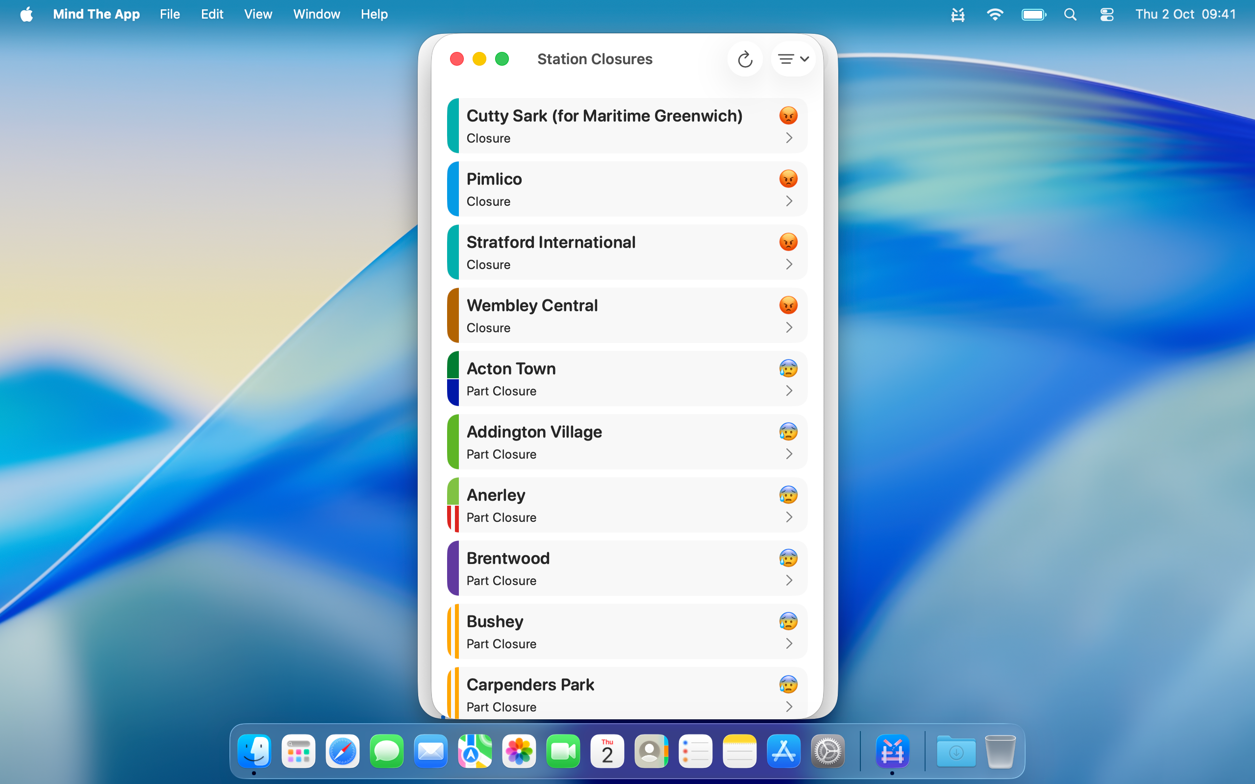Click angry emoji beside Wembley Central
The image size is (1255, 784).
(788, 305)
